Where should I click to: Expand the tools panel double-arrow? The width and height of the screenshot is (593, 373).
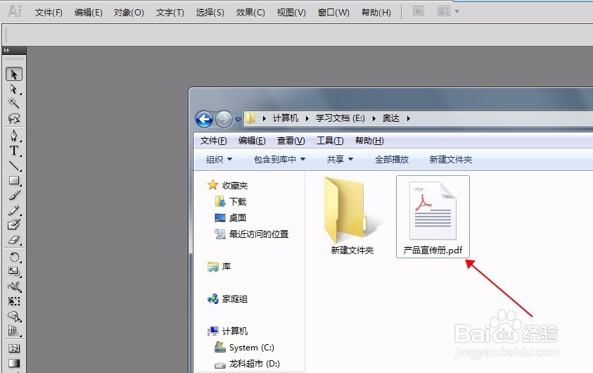[x=6, y=50]
